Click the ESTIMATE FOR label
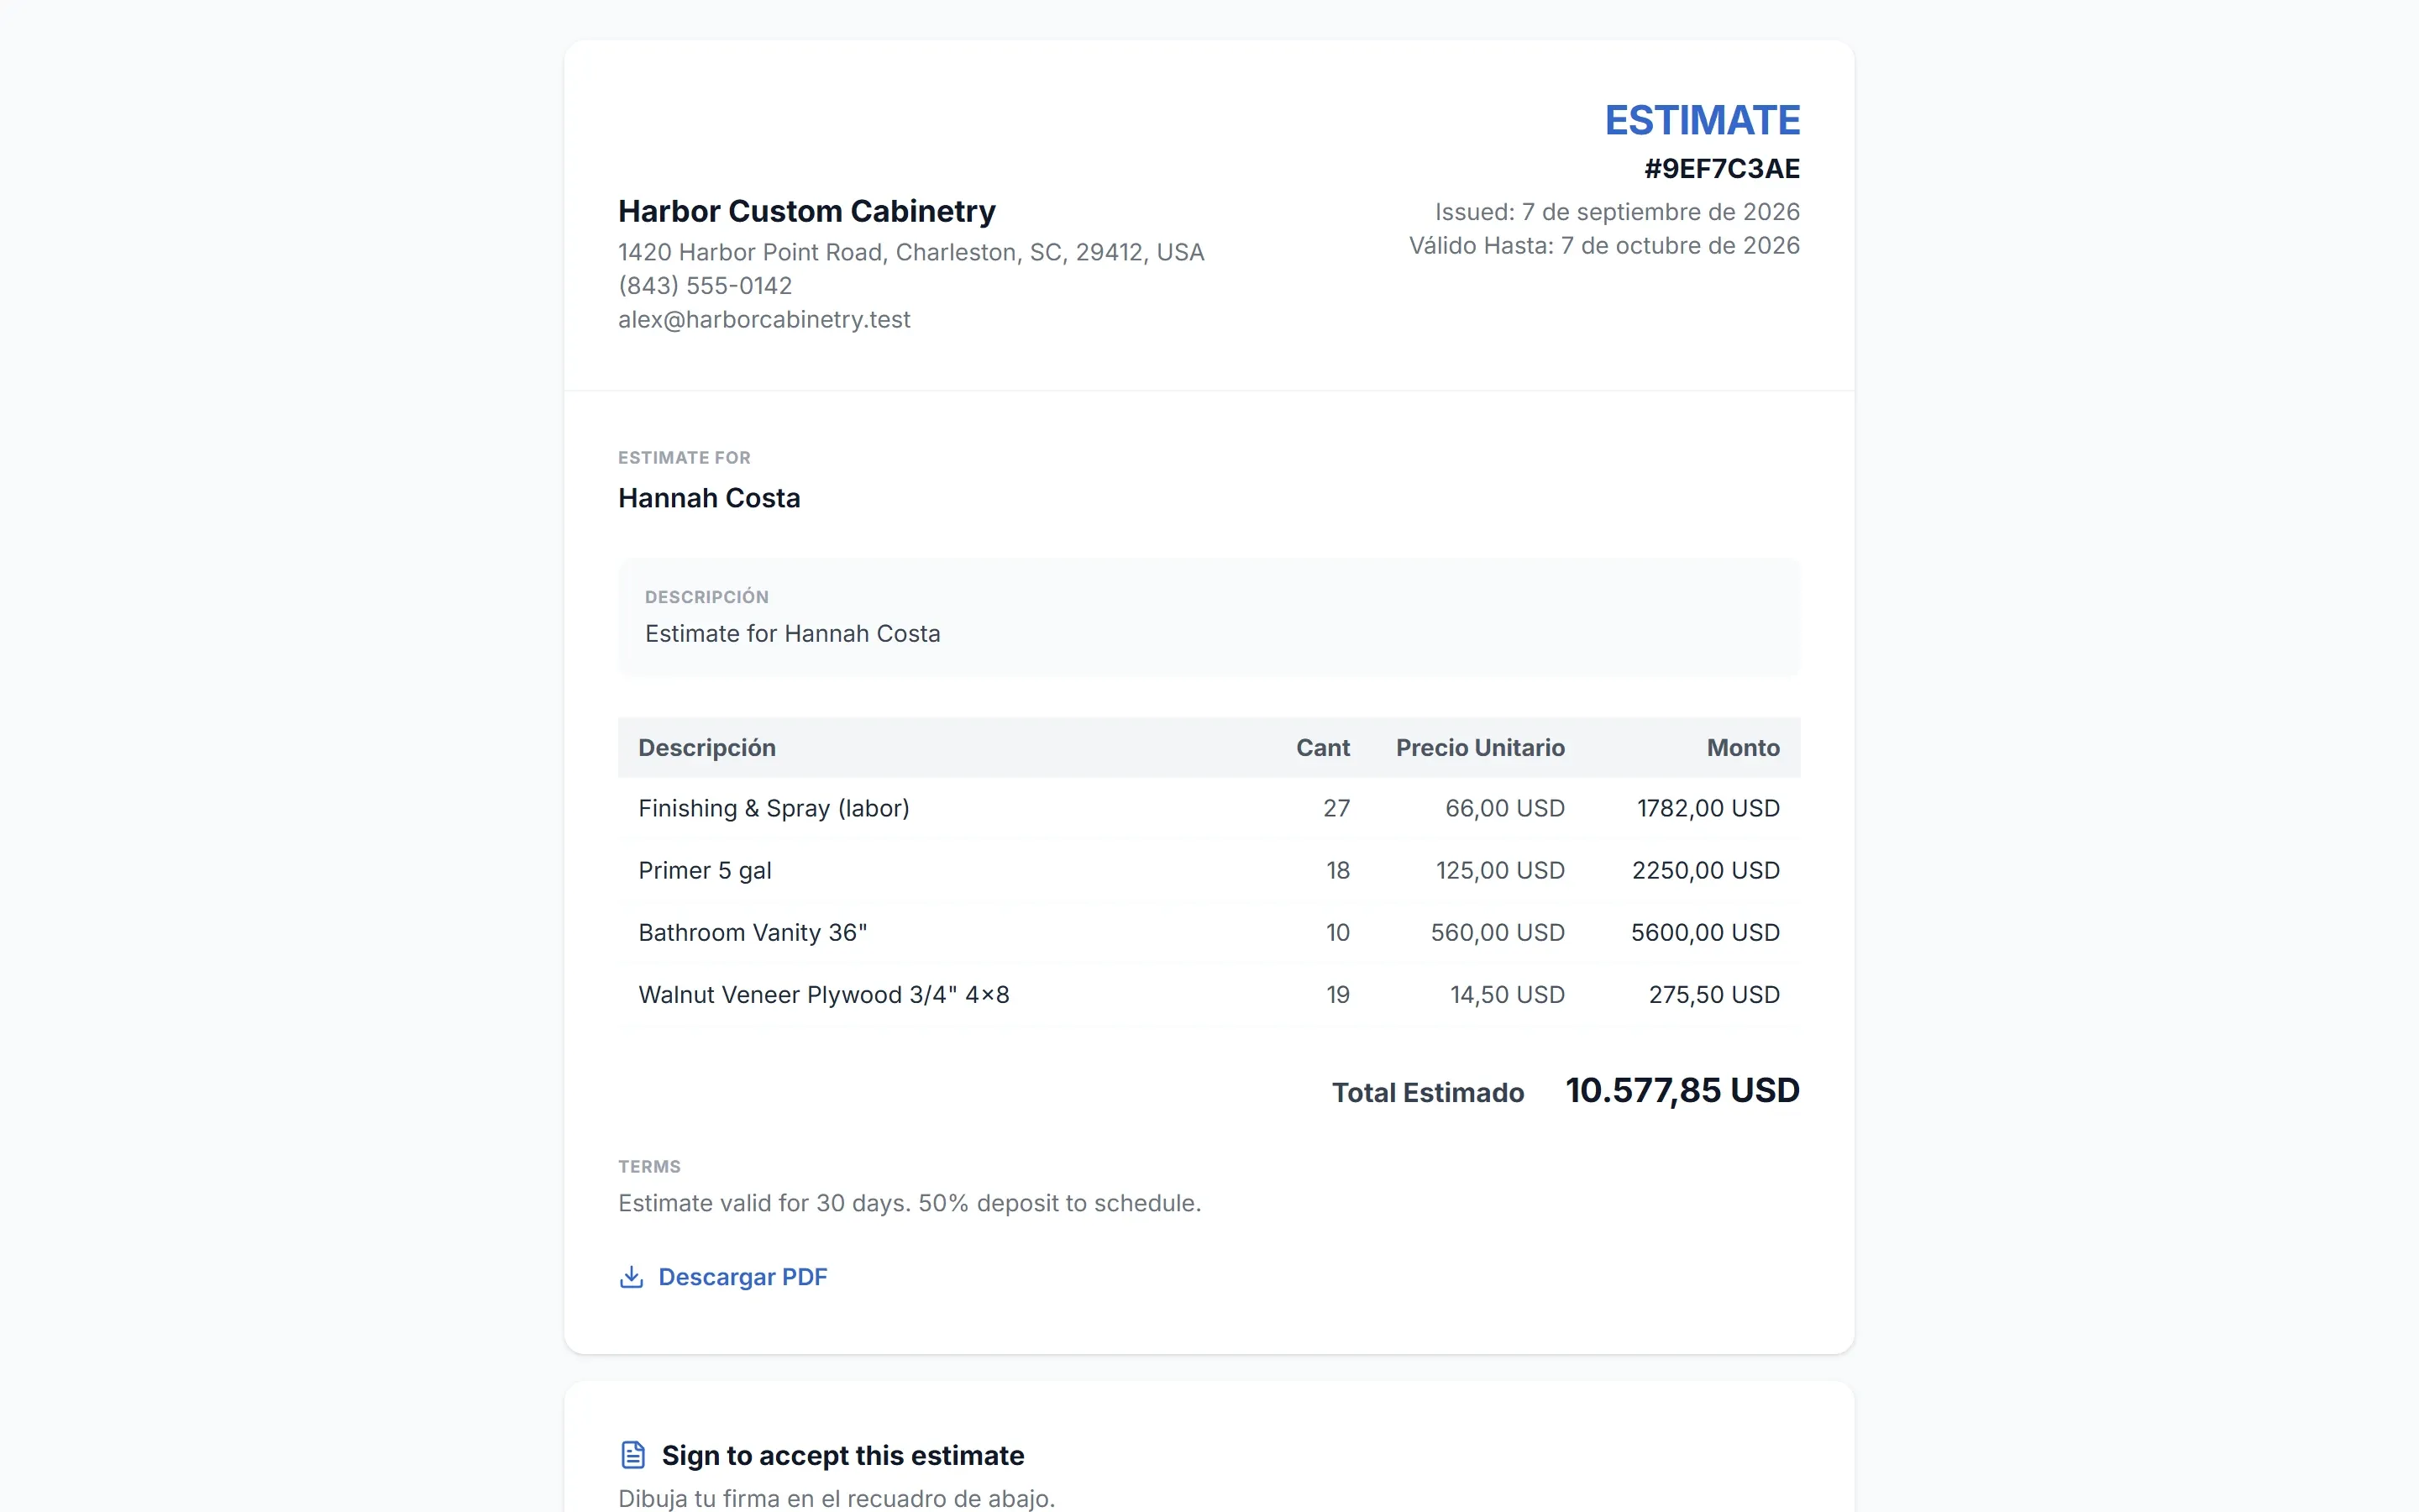The height and width of the screenshot is (1512, 2419). click(x=684, y=458)
